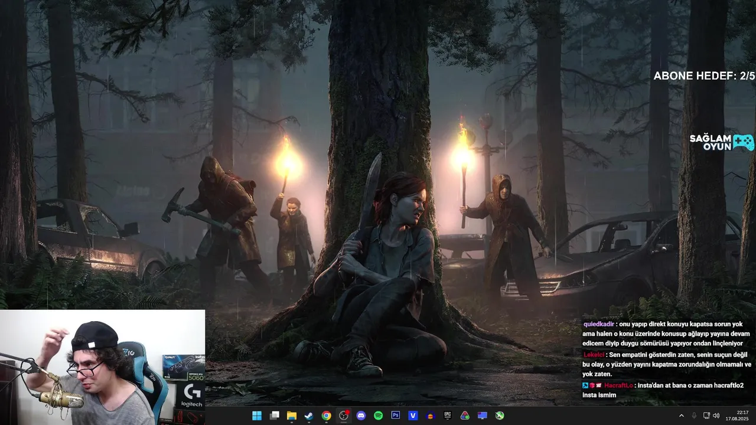Screen dimensions: 756x425
Task: Click the HacraftLo username in chat
Action: pos(618,385)
